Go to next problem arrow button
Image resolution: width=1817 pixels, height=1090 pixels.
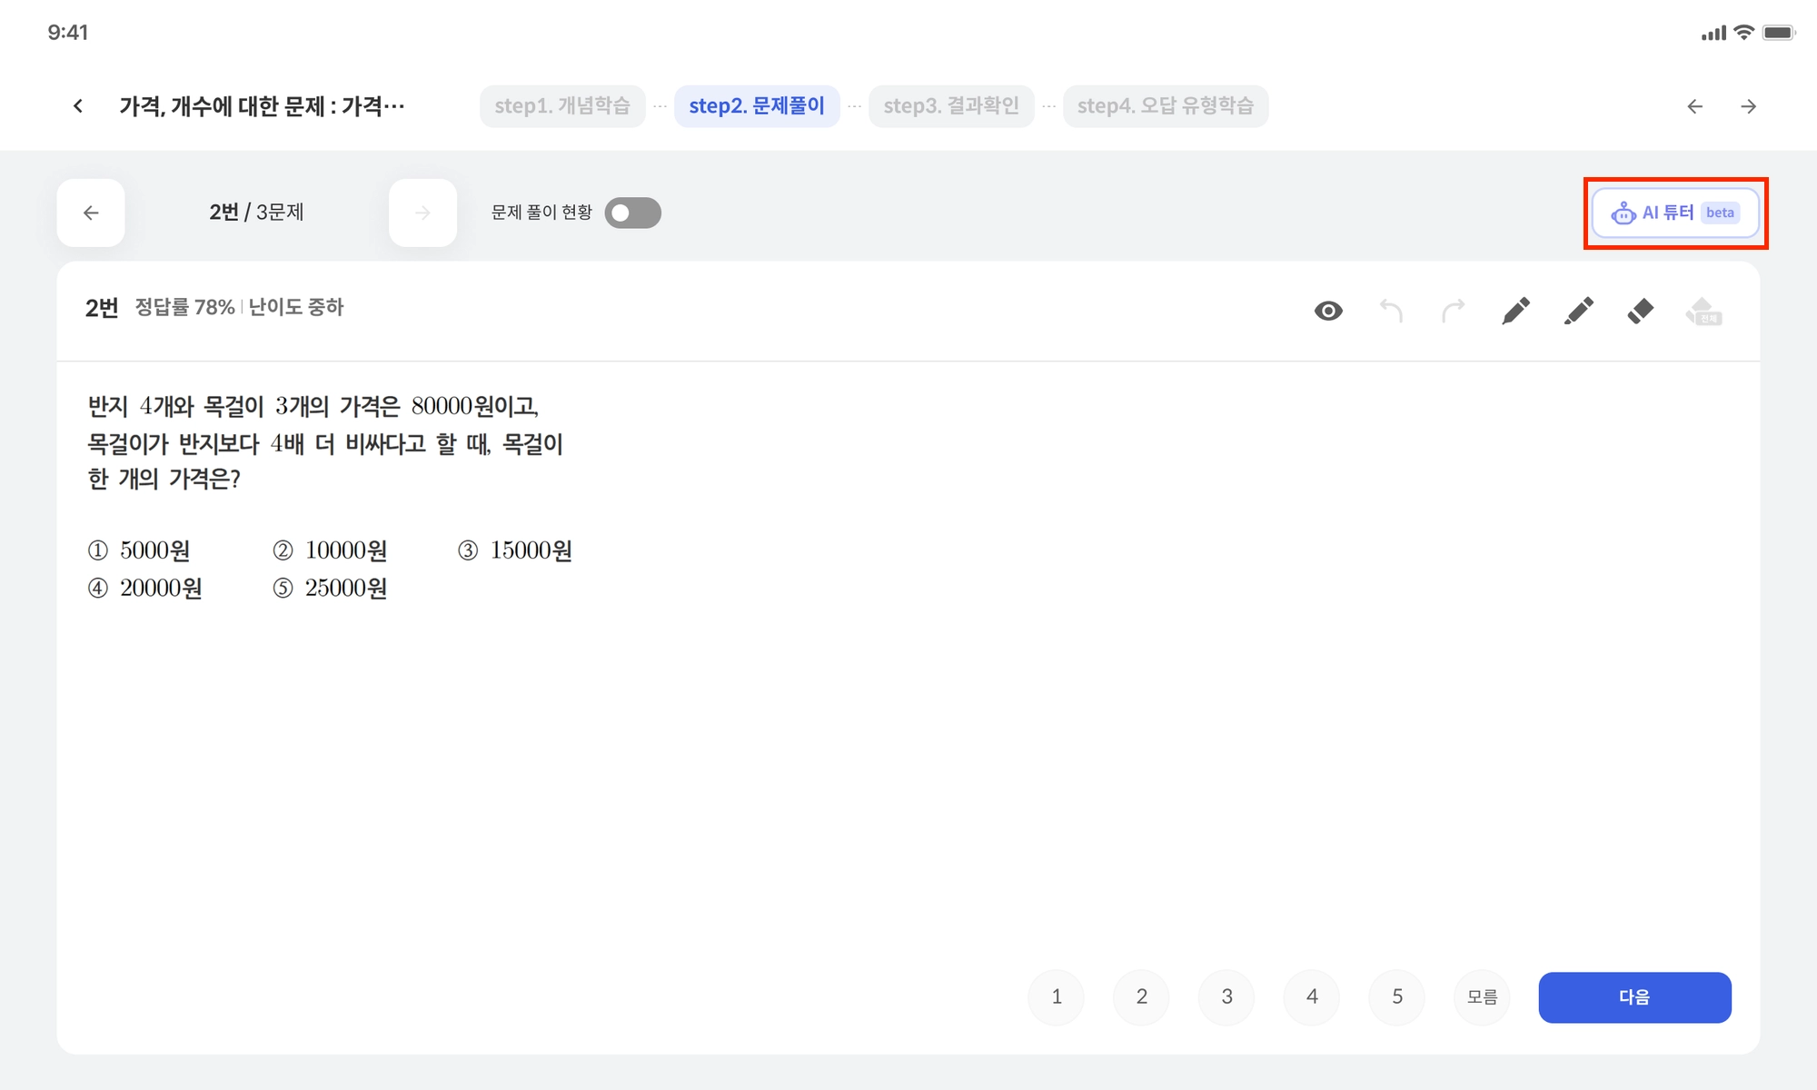pos(422,213)
